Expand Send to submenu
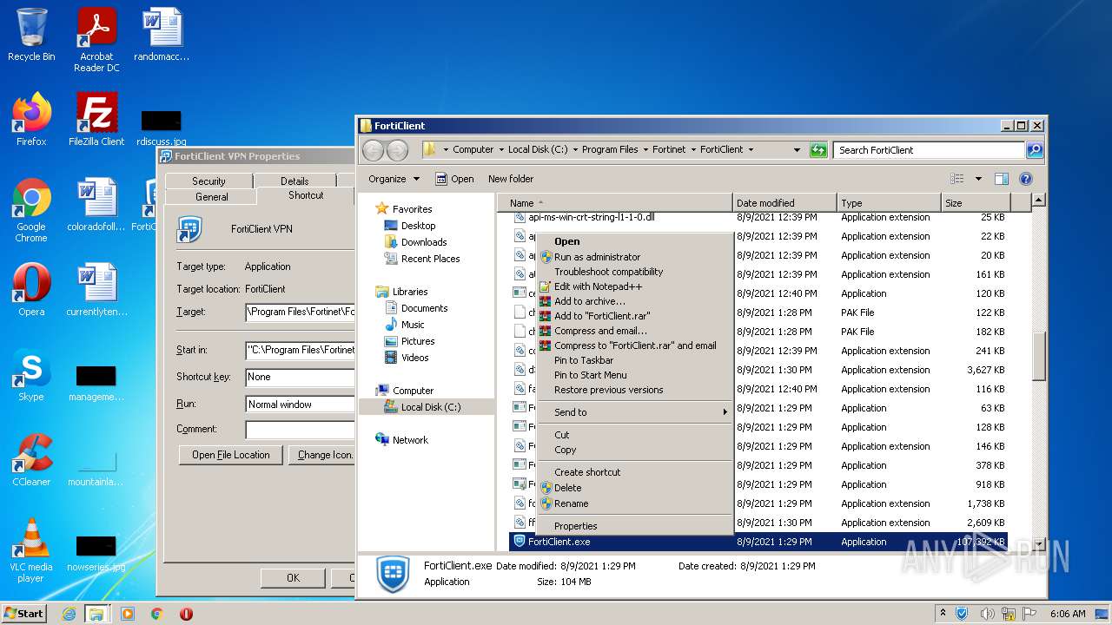This screenshot has width=1112, height=625. pos(634,412)
